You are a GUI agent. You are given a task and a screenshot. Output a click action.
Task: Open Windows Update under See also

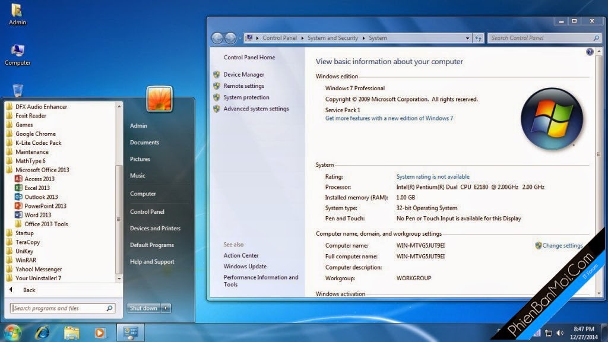(245, 267)
